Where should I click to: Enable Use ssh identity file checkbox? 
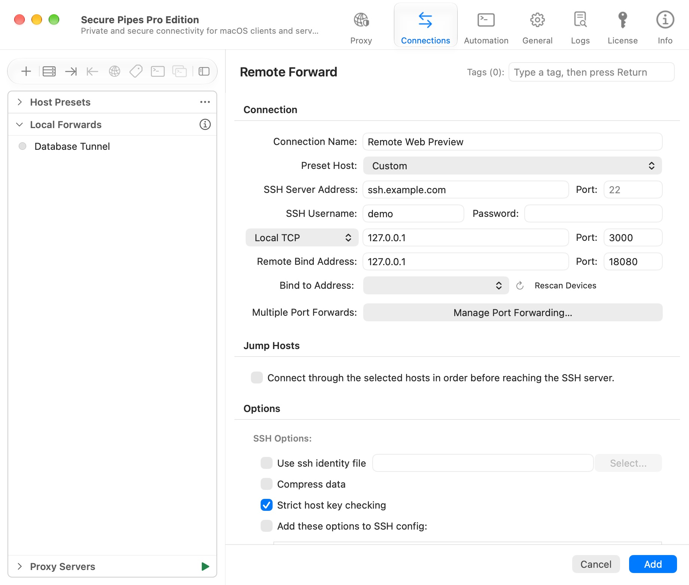(267, 463)
